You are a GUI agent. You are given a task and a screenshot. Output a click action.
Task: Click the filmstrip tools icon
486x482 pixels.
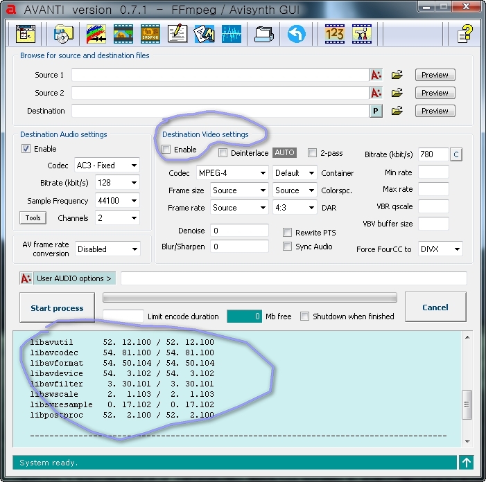[x=362, y=34]
